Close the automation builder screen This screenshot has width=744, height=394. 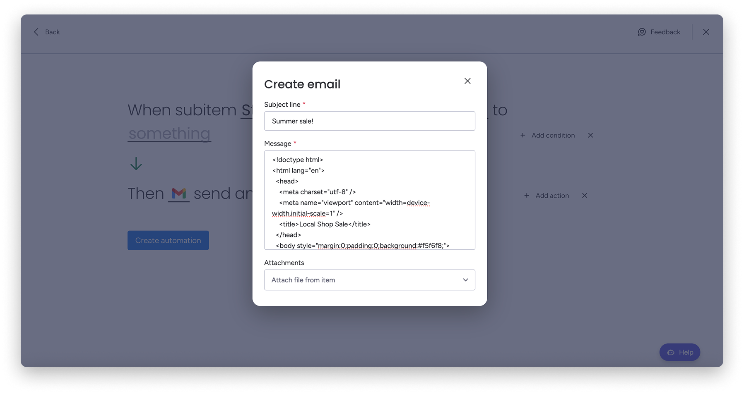coord(706,32)
